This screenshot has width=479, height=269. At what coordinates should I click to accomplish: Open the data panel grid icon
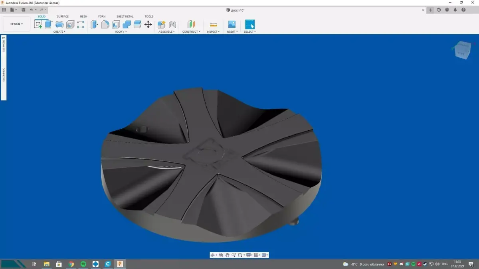coord(4,10)
